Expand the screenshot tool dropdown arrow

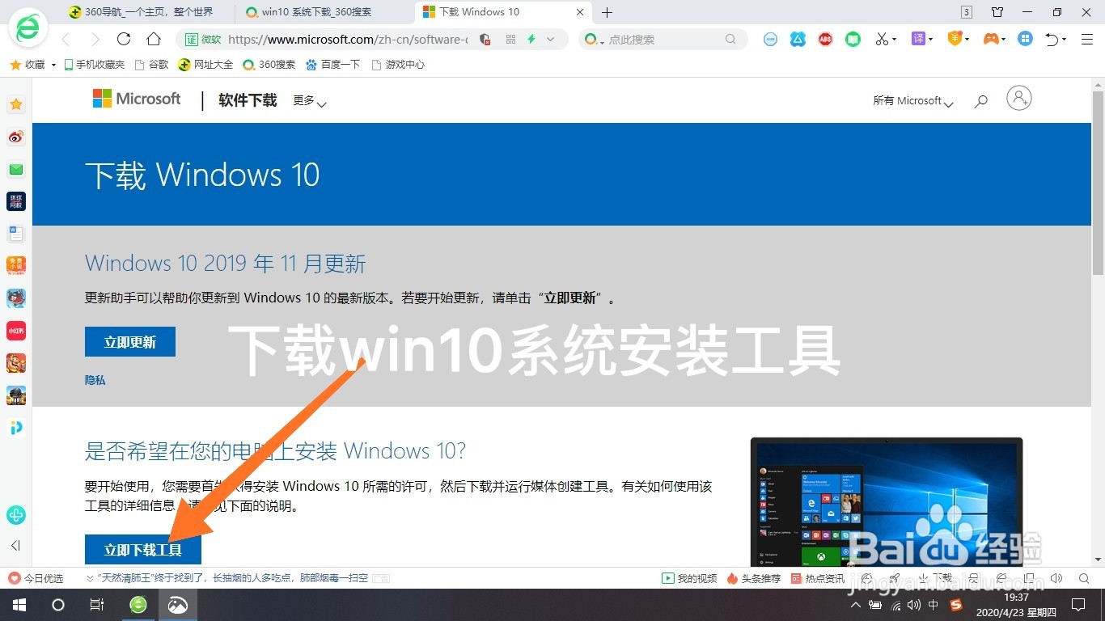(x=895, y=39)
